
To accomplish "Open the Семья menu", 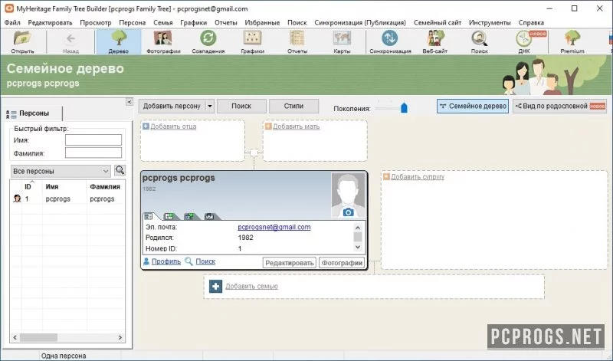I will click(163, 23).
